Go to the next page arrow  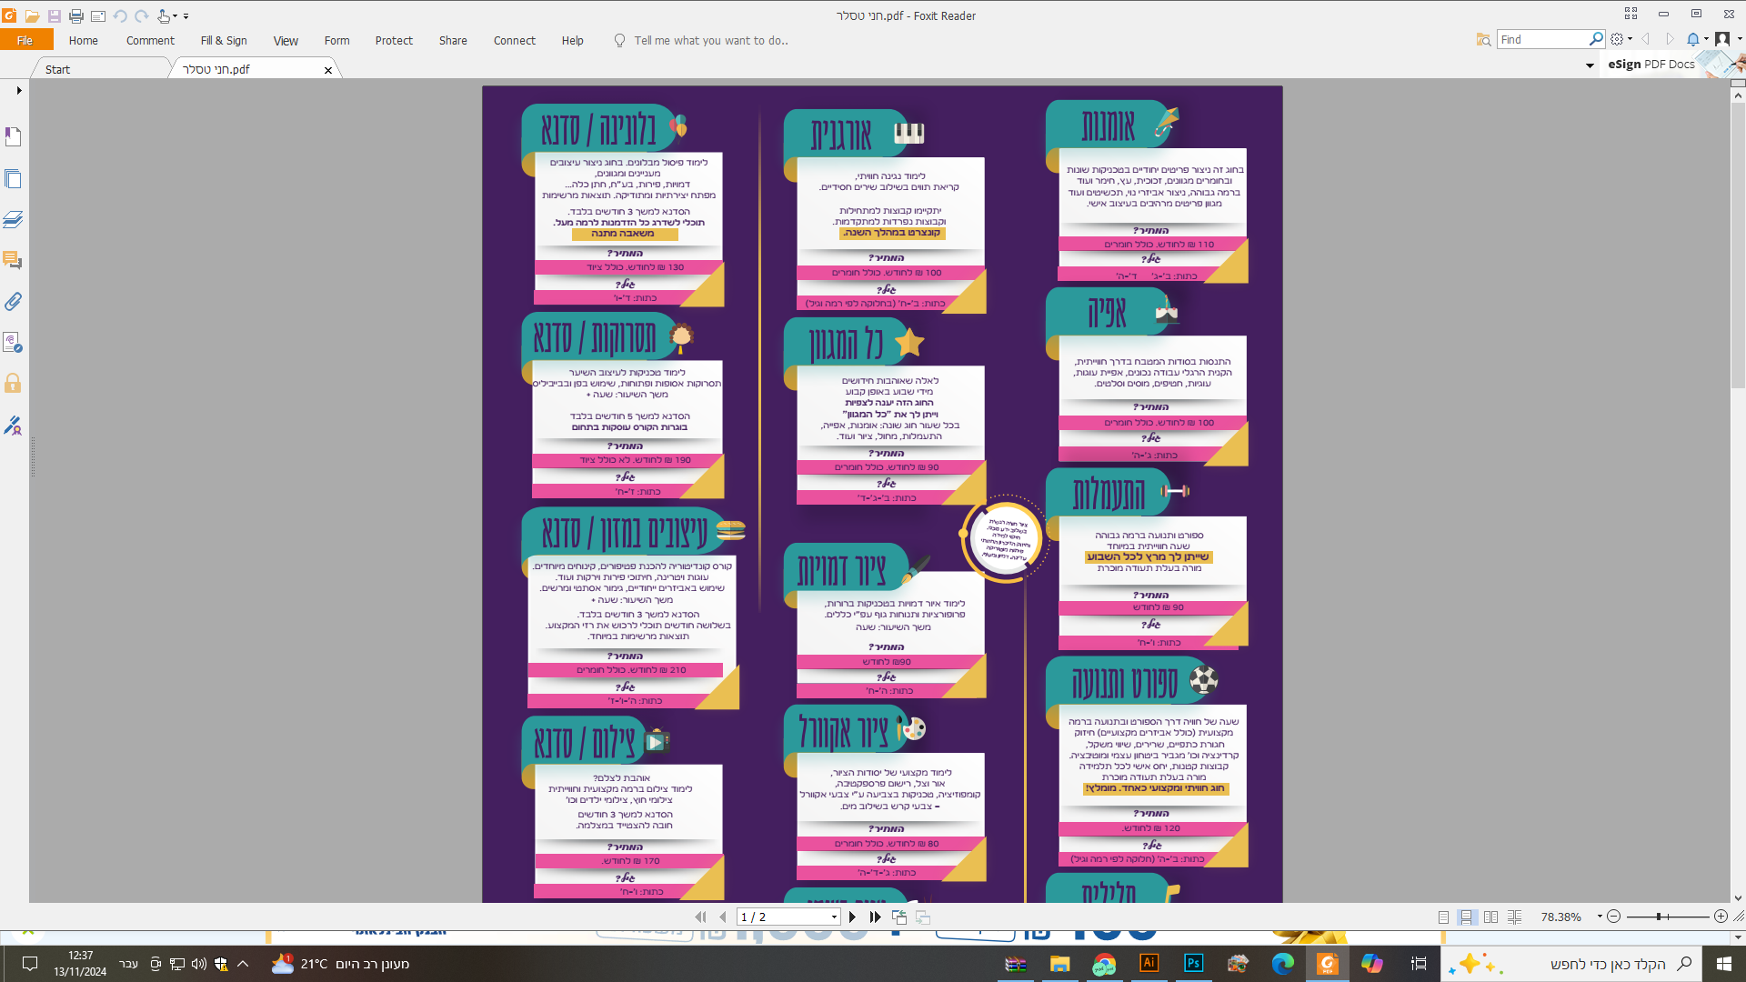click(x=852, y=917)
